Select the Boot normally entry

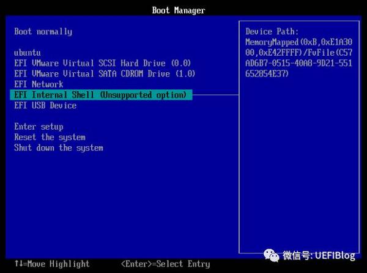click(x=43, y=31)
